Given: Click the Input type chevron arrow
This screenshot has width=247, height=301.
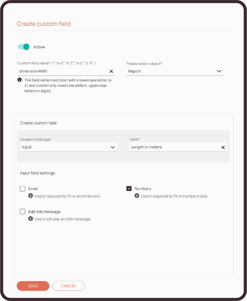Looking at the screenshot, I should pyautogui.click(x=113, y=147).
